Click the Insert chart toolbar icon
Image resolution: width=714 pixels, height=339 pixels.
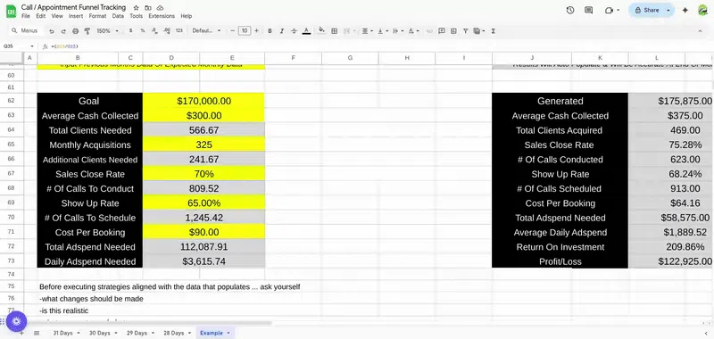pyautogui.click(x=453, y=31)
